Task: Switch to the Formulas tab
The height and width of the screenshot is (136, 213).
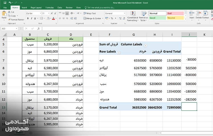Action: (x=50, y=8)
